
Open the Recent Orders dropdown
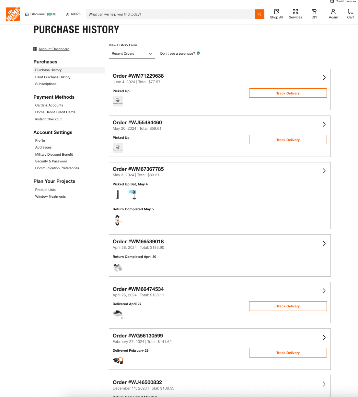pos(132,54)
